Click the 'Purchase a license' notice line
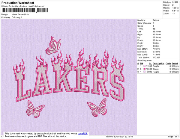The height and width of the screenshot is (139, 180). [36, 136]
